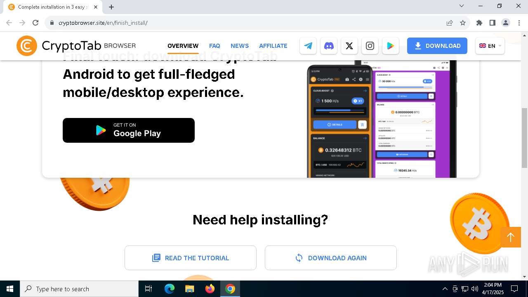Open the FAQ menu item
Image resolution: width=528 pixels, height=297 pixels.
[214, 46]
